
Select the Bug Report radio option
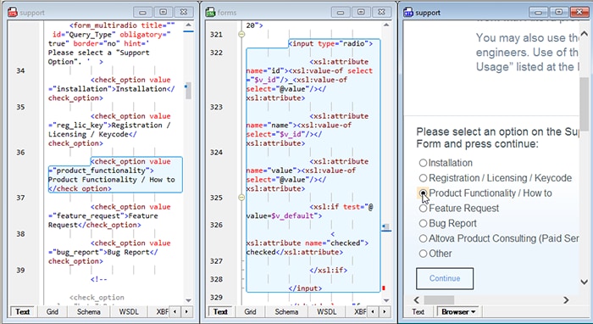point(423,223)
